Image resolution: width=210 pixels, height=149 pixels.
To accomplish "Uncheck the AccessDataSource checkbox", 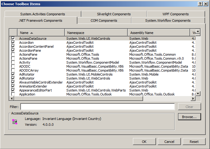I will coord(13,39).
